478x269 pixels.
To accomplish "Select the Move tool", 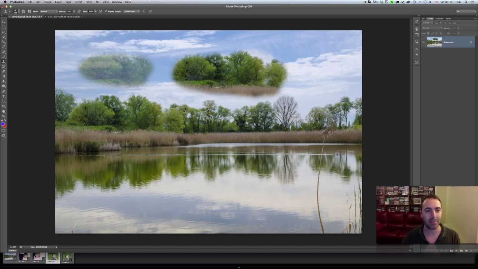I will point(4,22).
